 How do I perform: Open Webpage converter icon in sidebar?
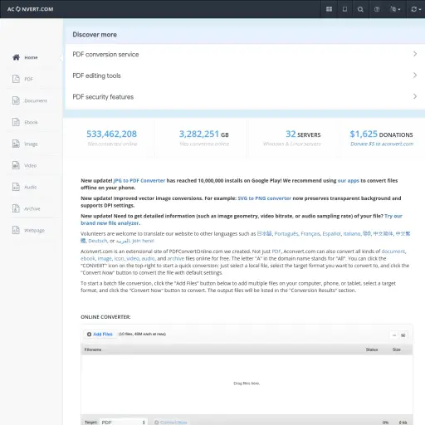pos(16,230)
